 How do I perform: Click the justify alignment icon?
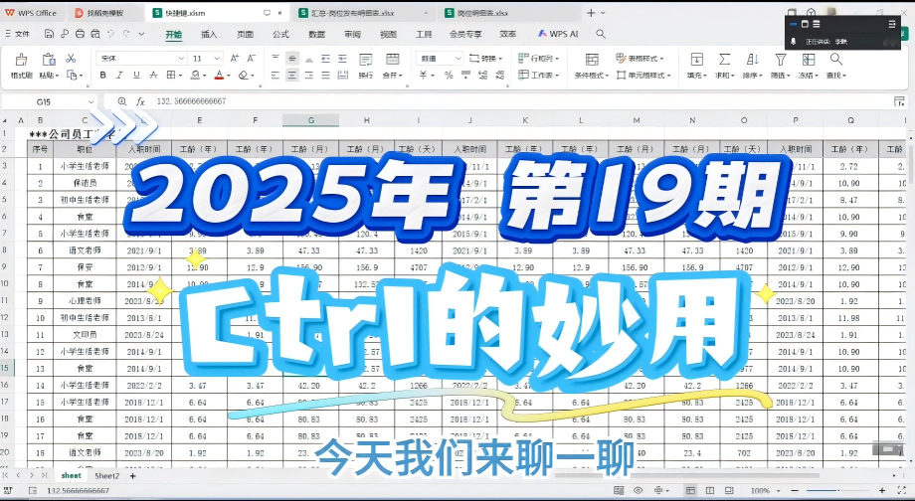pyautogui.click(x=325, y=75)
